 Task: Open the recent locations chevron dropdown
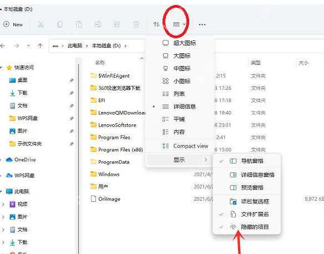click(x=28, y=45)
